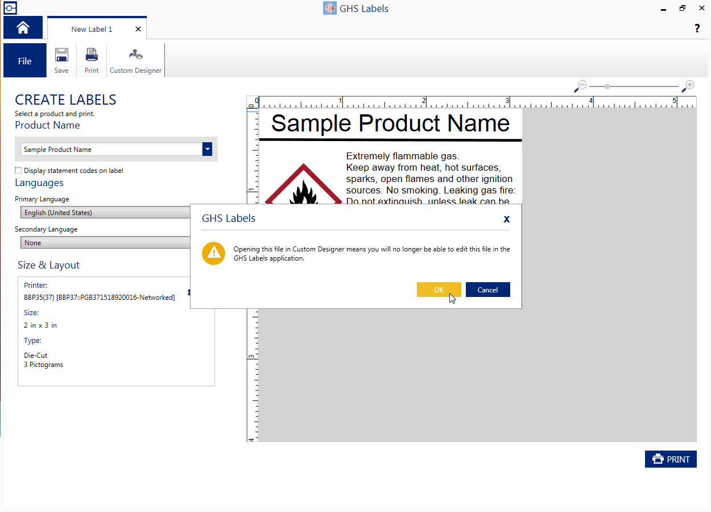Expand the Product Name dropdown arrow
Screen dimensions: 711x512
(x=208, y=149)
